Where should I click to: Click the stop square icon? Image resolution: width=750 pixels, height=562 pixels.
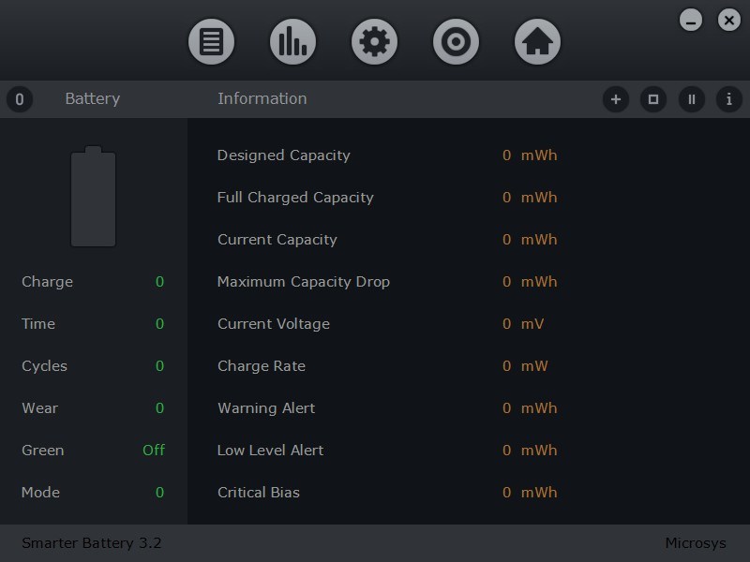point(653,98)
